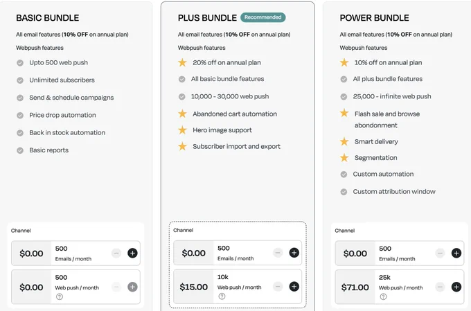Viewport: 471px width, 311px height.
Task: Open Power Bundle web push help icon
Action: [383, 296]
